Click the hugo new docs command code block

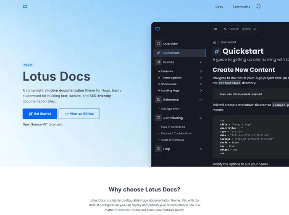(251, 94)
